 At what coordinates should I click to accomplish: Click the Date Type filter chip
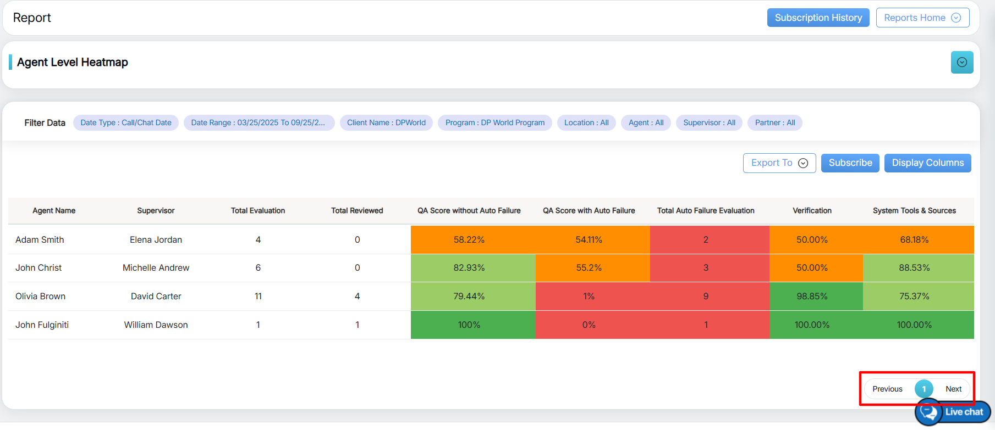pyautogui.click(x=125, y=122)
